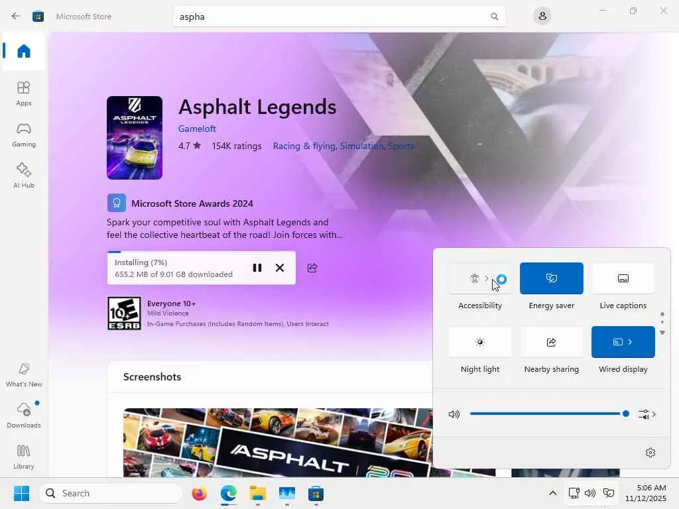Open the clock and date flyout
The height and width of the screenshot is (509, 679).
pyautogui.click(x=645, y=493)
